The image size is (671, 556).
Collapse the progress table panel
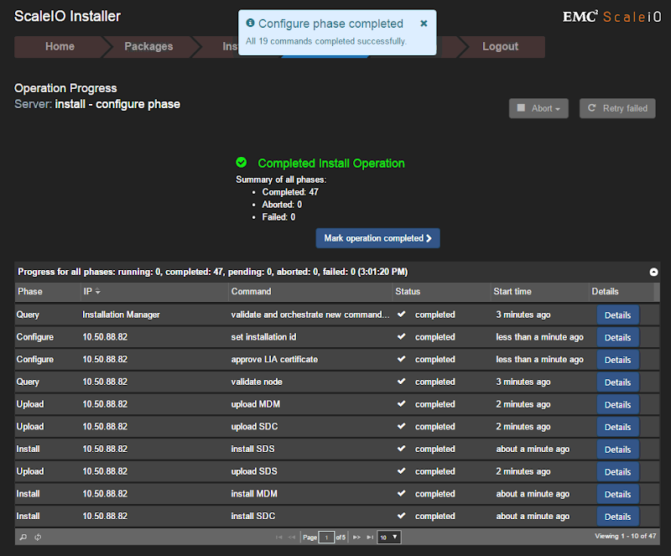click(x=653, y=272)
